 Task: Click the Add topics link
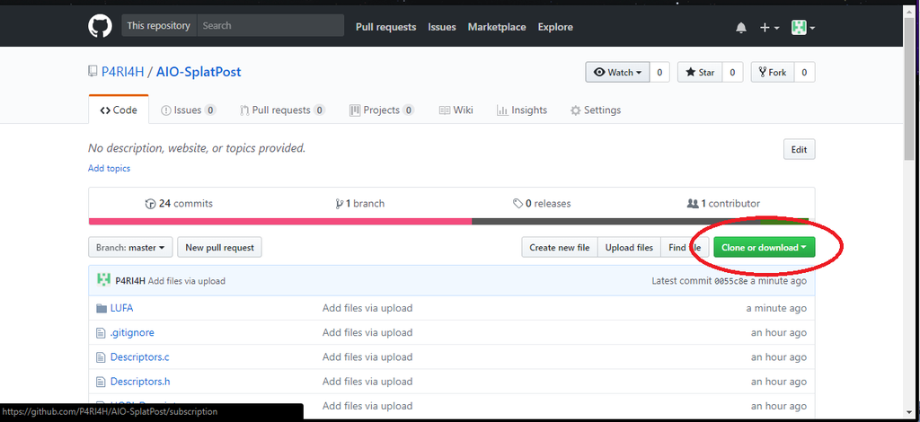109,169
